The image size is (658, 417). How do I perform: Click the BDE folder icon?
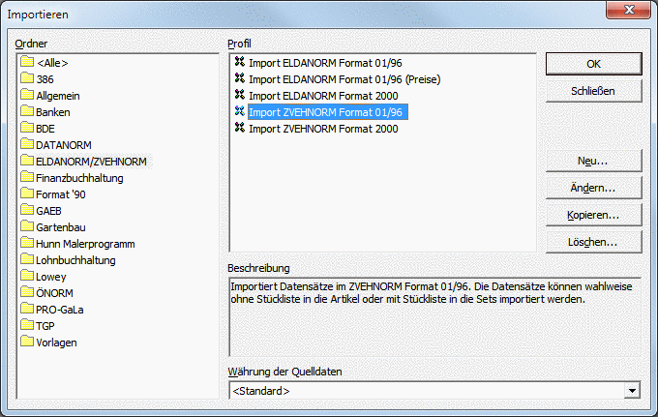[x=27, y=128]
